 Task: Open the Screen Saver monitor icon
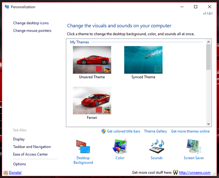click(x=194, y=146)
